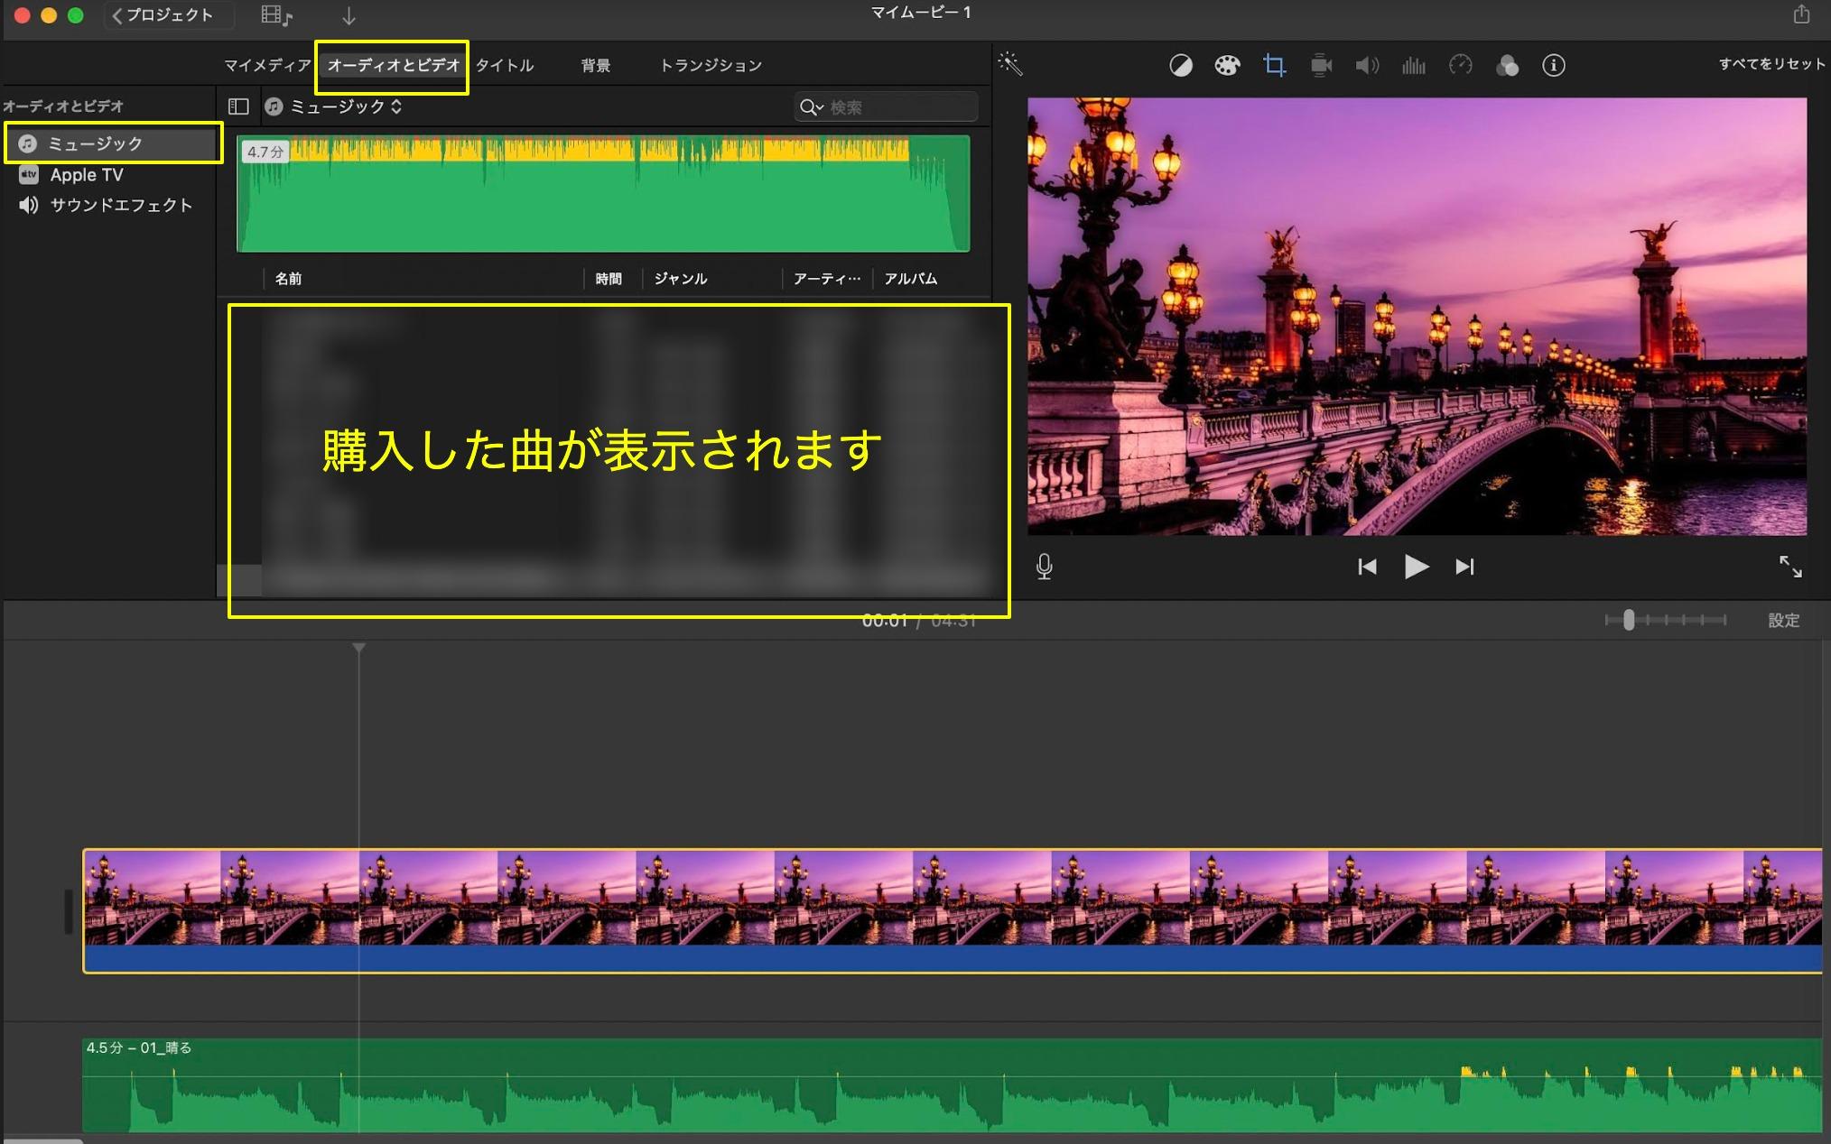Select the 01_晴る audio clip

(x=953, y=1085)
